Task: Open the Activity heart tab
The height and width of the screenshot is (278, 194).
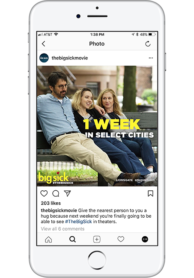Action: 121,240
